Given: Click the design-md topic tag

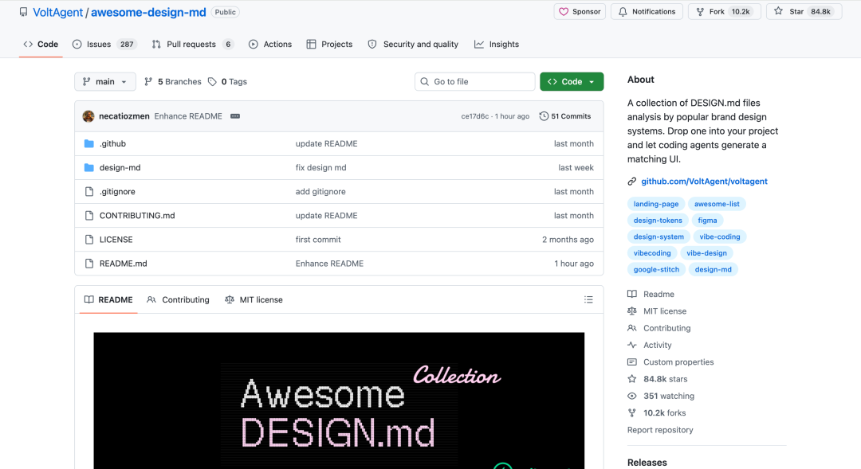Looking at the screenshot, I should pos(713,270).
